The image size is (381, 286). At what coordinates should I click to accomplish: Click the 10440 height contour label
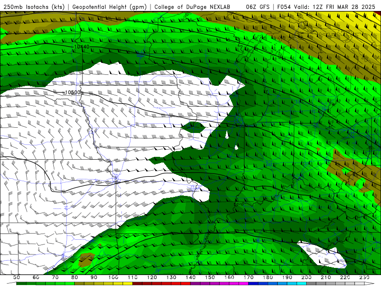click(x=81, y=46)
